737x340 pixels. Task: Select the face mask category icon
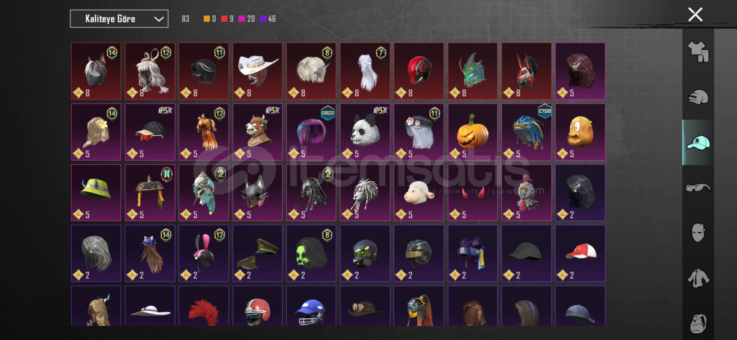pyautogui.click(x=698, y=233)
